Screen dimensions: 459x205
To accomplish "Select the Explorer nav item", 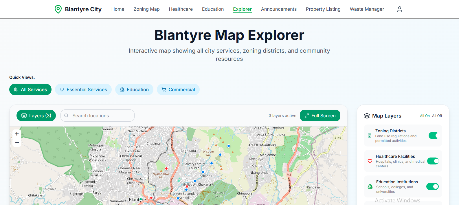I will pos(243,9).
